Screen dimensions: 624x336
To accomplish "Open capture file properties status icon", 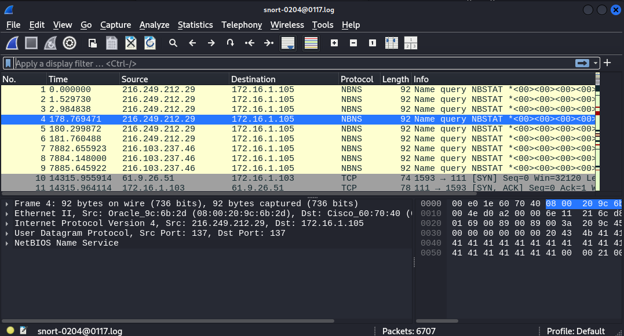I will pos(24,330).
